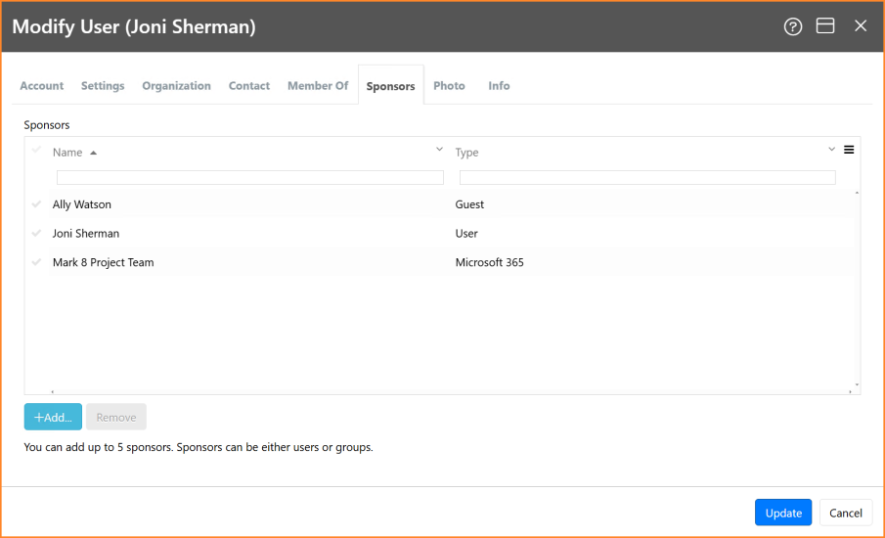Check the Joni Sherman row checkmark

[37, 233]
